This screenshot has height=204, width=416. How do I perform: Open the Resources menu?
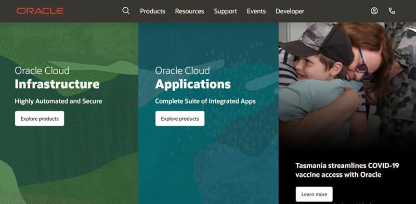189,11
